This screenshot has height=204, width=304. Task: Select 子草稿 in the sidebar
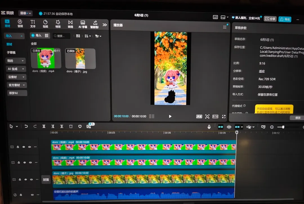coord(11,53)
